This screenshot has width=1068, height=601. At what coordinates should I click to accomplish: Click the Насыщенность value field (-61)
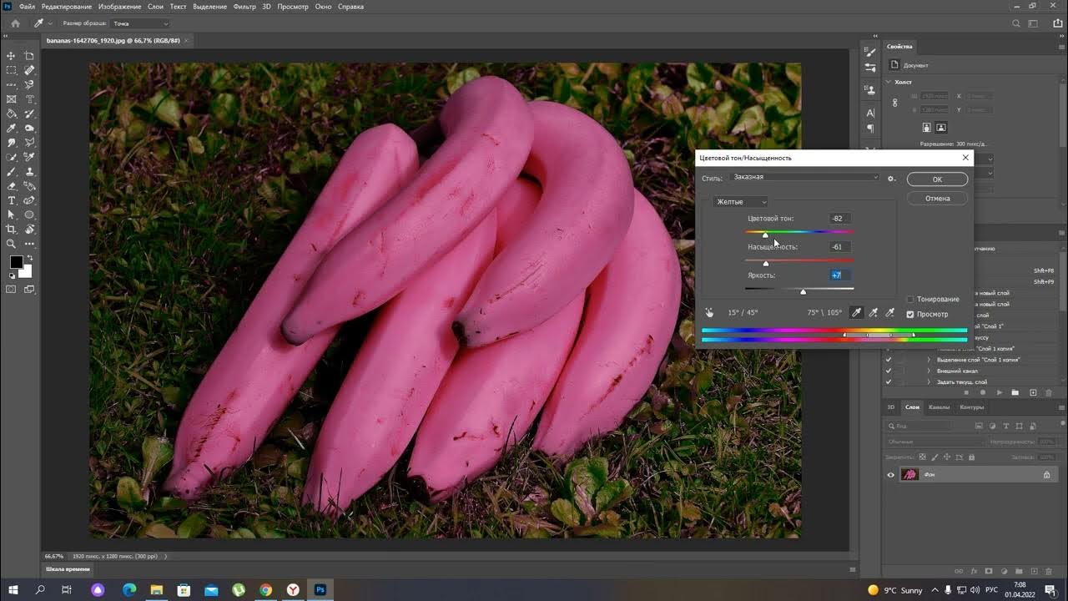pos(839,247)
